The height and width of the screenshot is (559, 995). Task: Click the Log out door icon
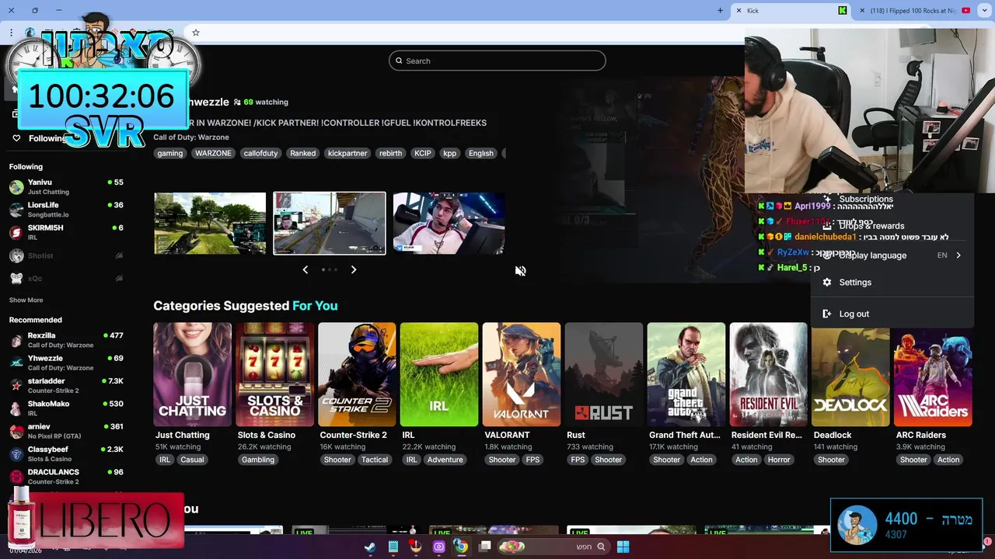[x=827, y=314]
